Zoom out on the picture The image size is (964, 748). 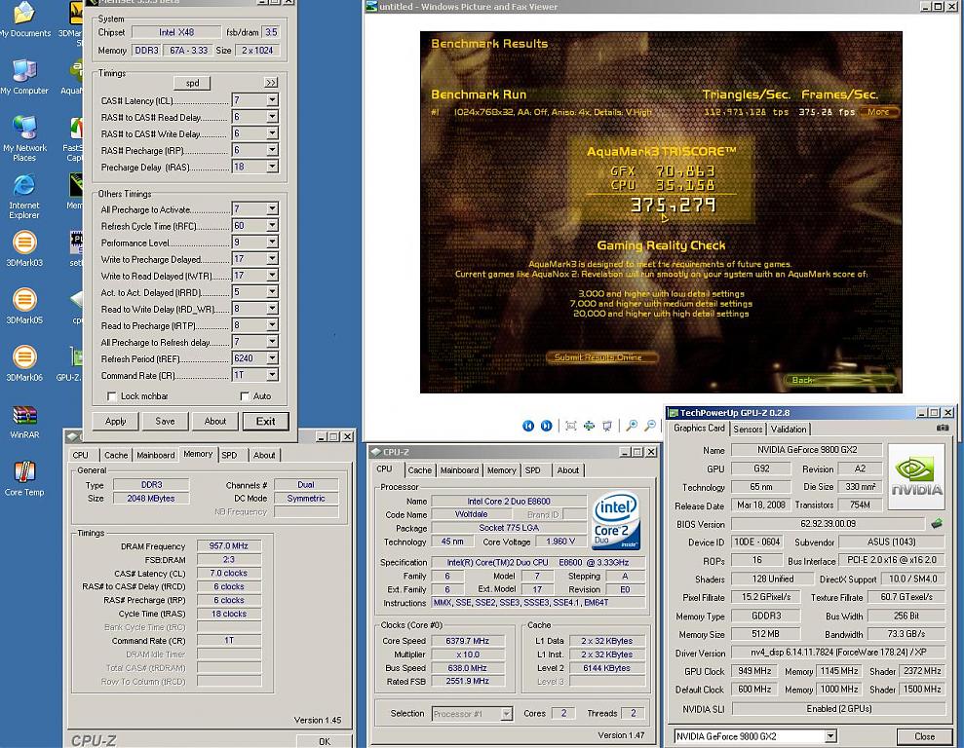point(650,426)
